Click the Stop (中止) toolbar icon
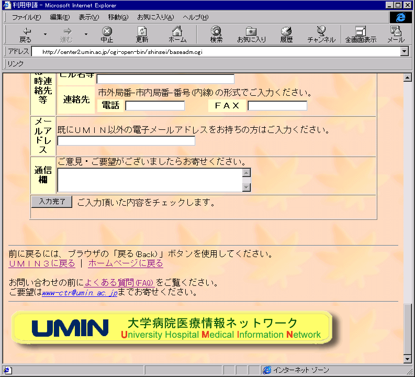 point(107,35)
